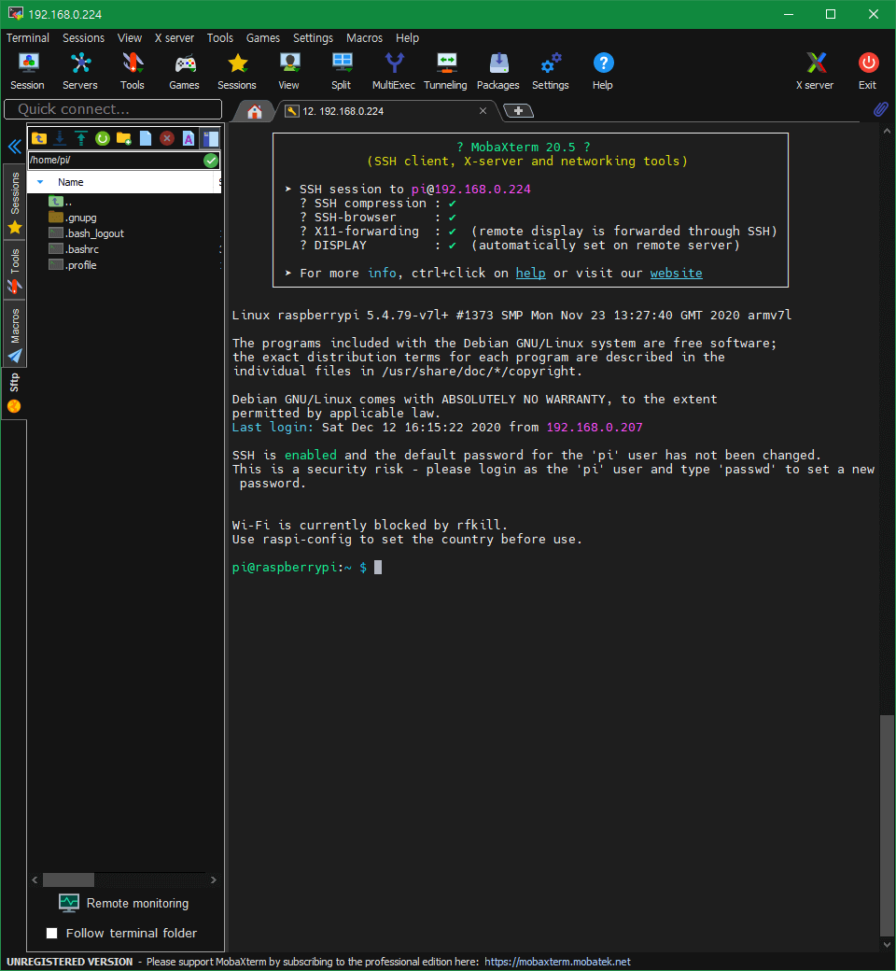
Task: Open the Help menu
Action: (408, 37)
